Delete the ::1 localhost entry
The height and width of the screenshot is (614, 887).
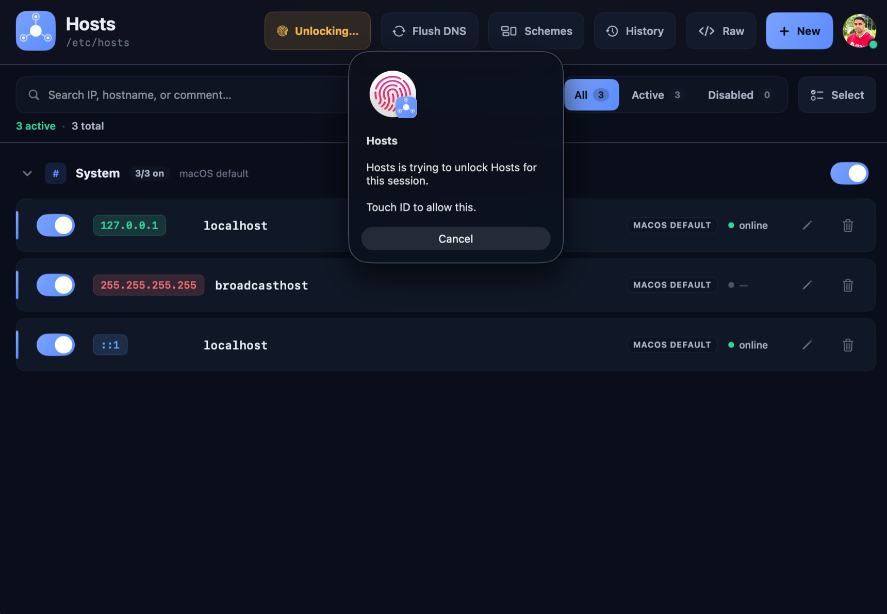848,345
